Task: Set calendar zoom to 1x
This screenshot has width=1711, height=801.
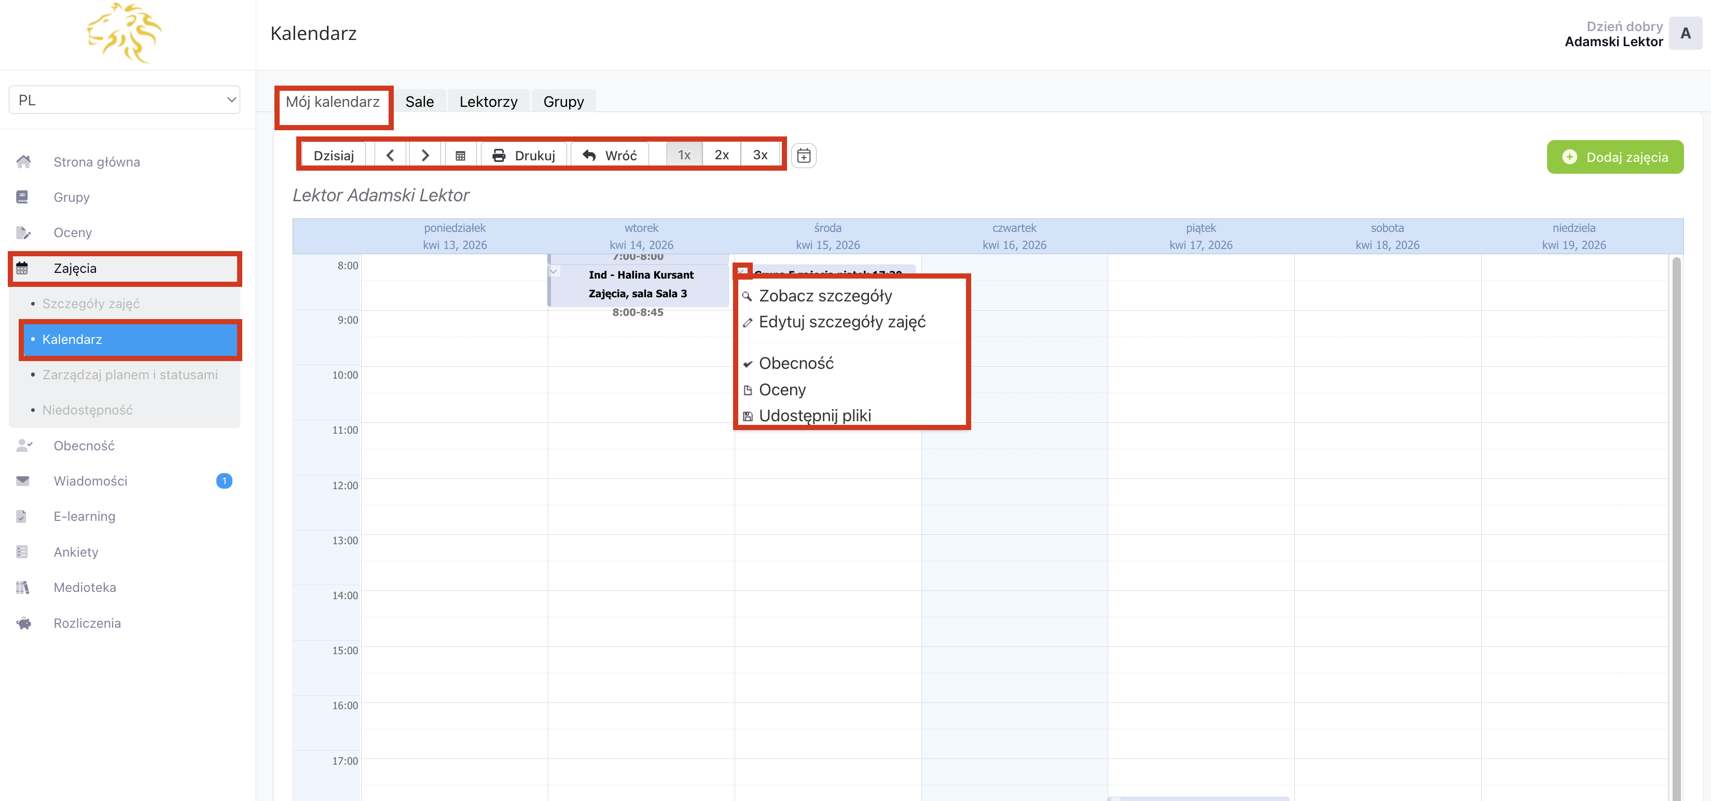Action: click(683, 156)
